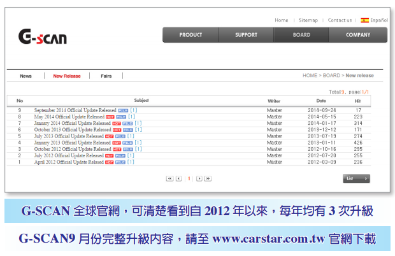Screen dimensions: 395x256
Task: Click HOT badge on May 2014 row
Action: click(x=110, y=117)
